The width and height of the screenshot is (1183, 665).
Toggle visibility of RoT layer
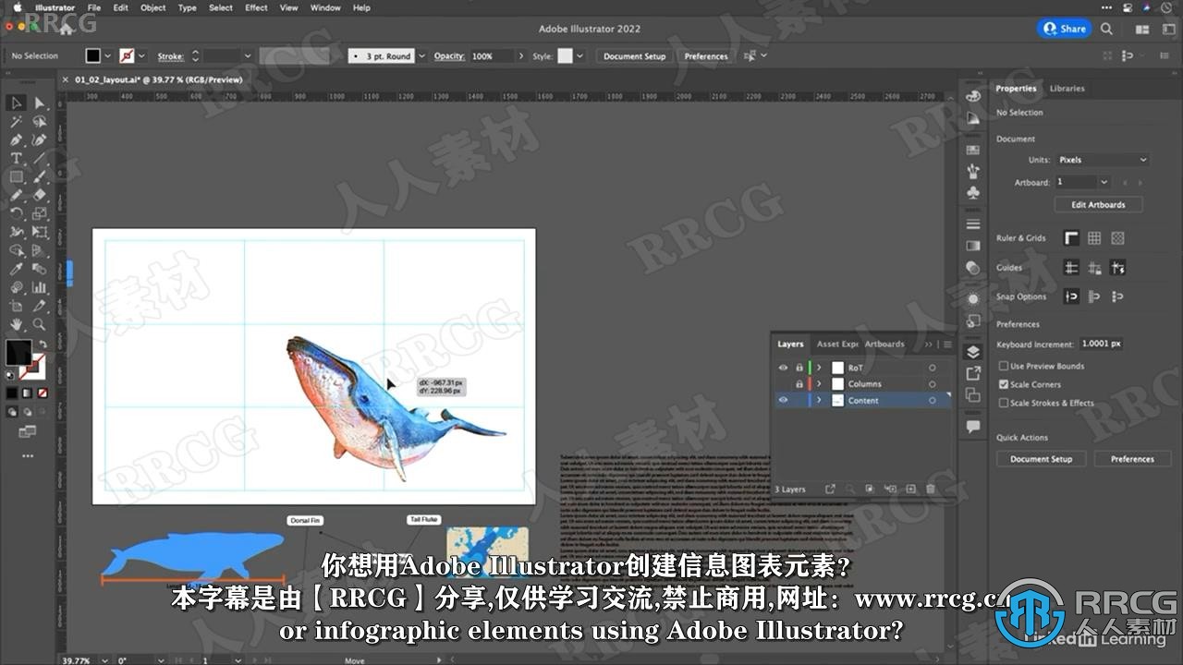point(783,368)
